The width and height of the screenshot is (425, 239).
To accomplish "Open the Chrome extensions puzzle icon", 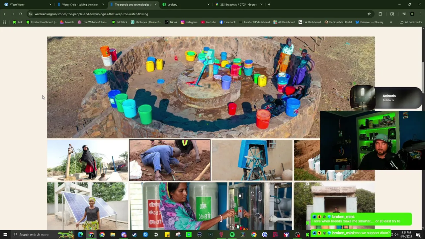I will click(380, 14).
